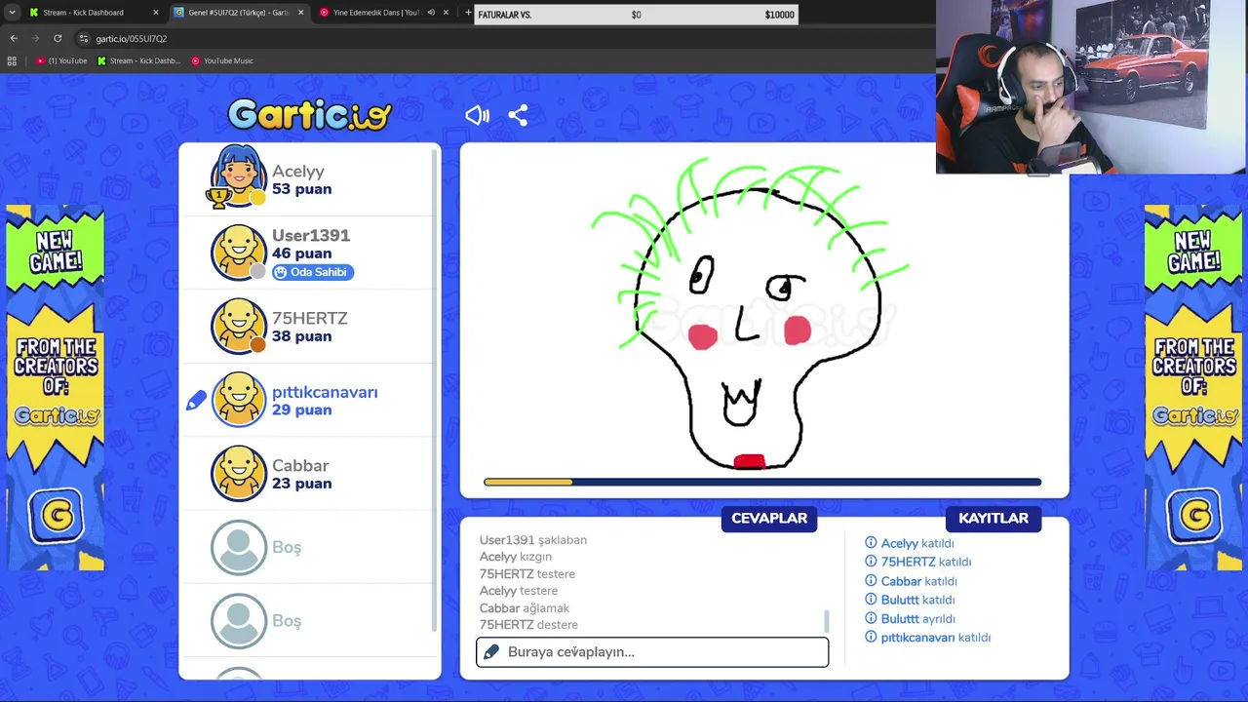This screenshot has width=1248, height=702.
Task: Click the trophy icon on Acelyy's avatar
Action: point(217,197)
